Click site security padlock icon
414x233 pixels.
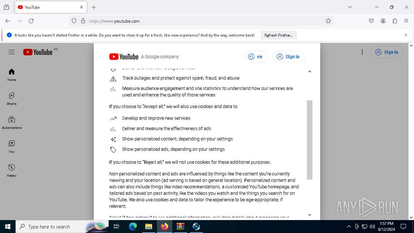(x=83, y=21)
